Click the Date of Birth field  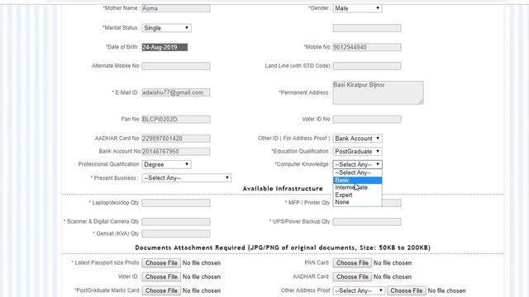(164, 47)
